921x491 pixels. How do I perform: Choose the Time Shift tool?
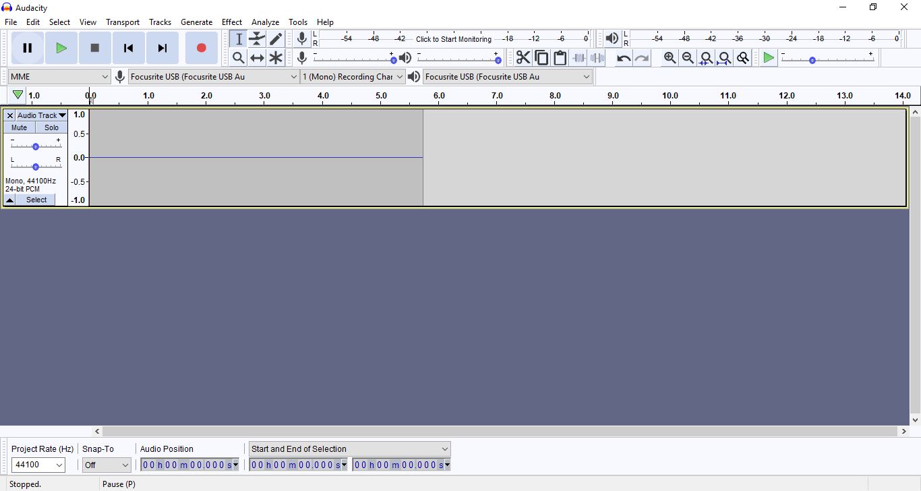click(x=257, y=58)
